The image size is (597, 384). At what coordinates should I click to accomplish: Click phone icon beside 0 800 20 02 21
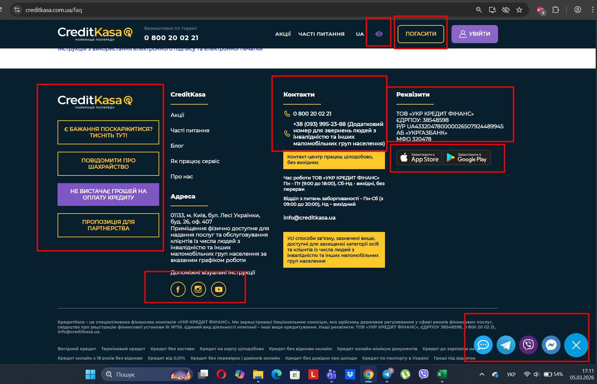click(287, 114)
